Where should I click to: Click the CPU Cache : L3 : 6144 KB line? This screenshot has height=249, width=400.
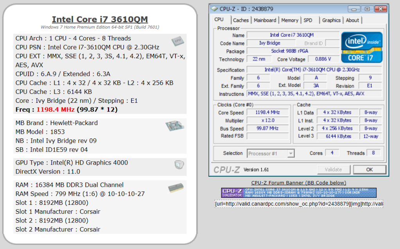(54, 91)
